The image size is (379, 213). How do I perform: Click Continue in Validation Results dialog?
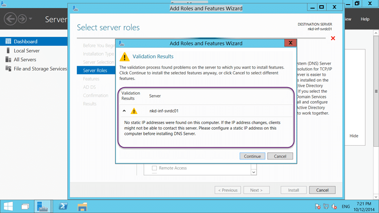[252, 156]
